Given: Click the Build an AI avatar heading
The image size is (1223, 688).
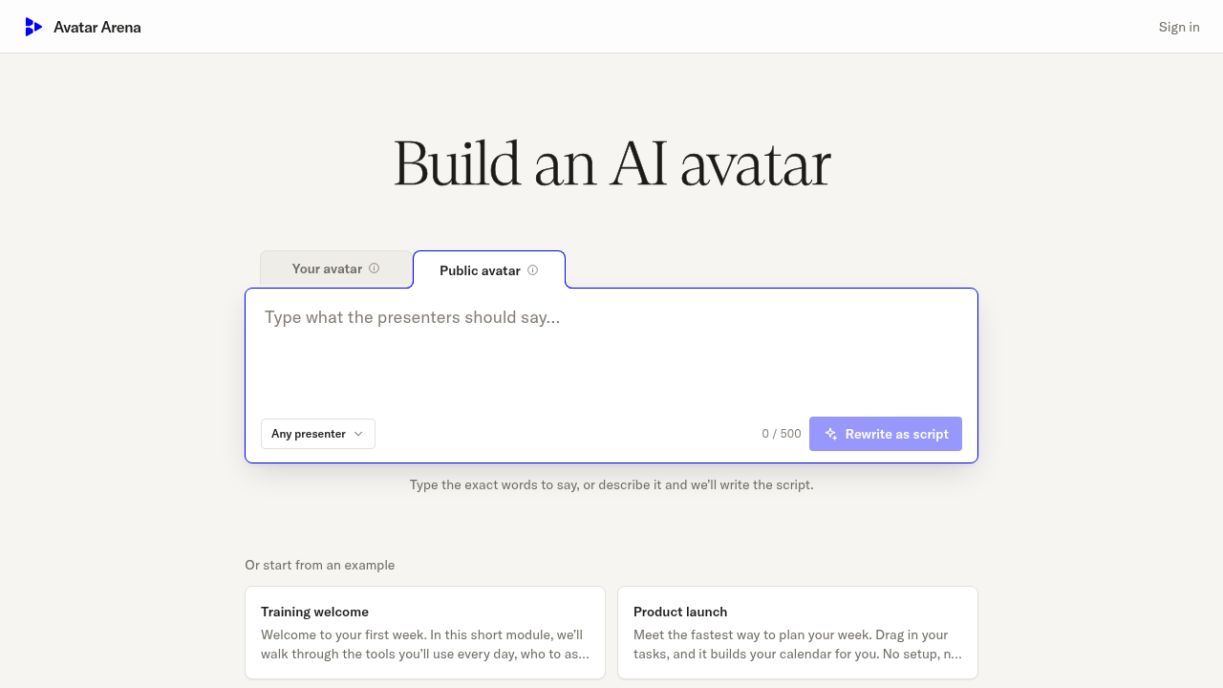Looking at the screenshot, I should pos(611,163).
